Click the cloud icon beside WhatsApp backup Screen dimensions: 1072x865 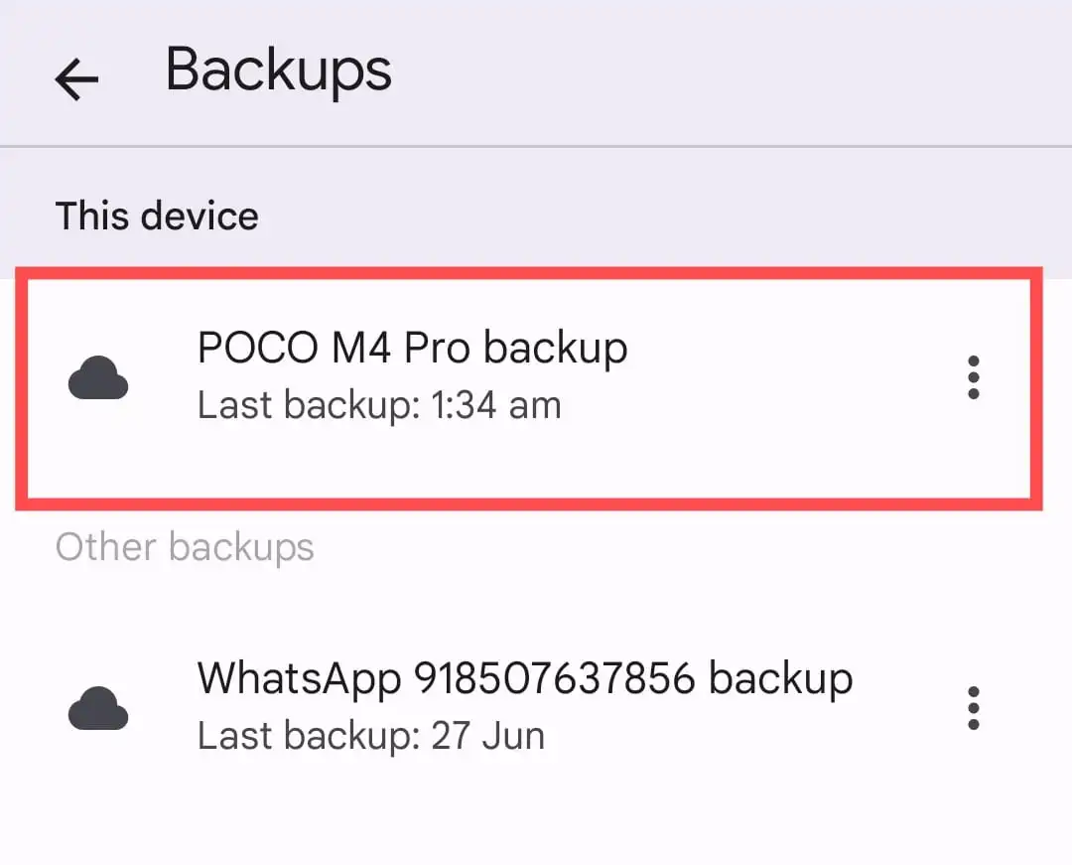click(96, 708)
